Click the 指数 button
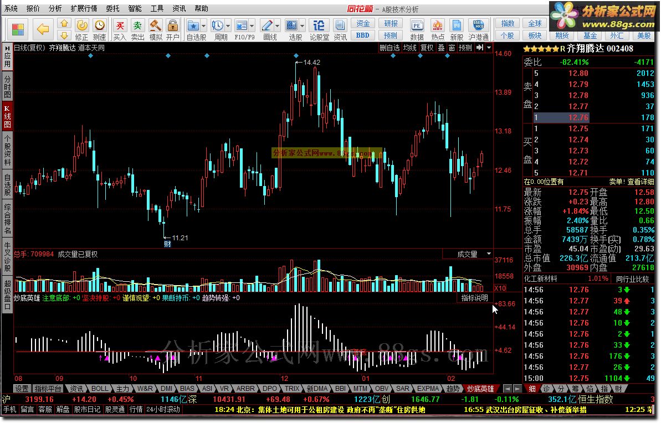The image size is (661, 423). click(508, 24)
